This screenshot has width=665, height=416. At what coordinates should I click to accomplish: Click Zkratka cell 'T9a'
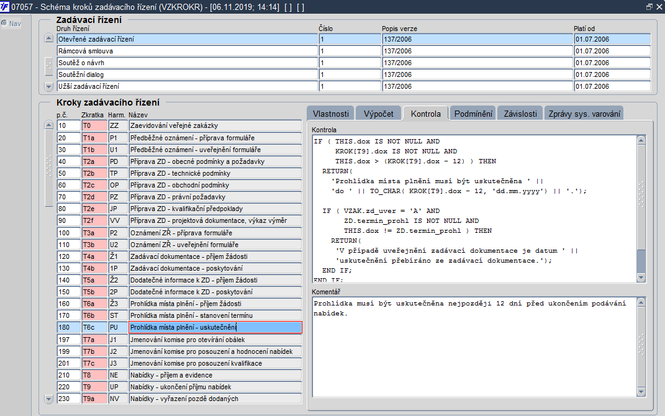pos(94,399)
